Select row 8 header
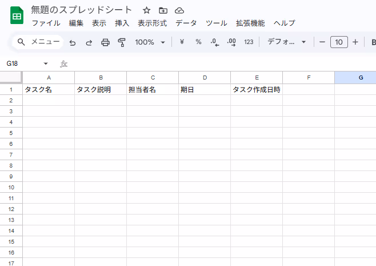The width and height of the screenshot is (376, 266). (11, 166)
